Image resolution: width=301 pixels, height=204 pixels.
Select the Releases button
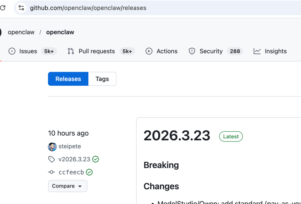click(68, 79)
